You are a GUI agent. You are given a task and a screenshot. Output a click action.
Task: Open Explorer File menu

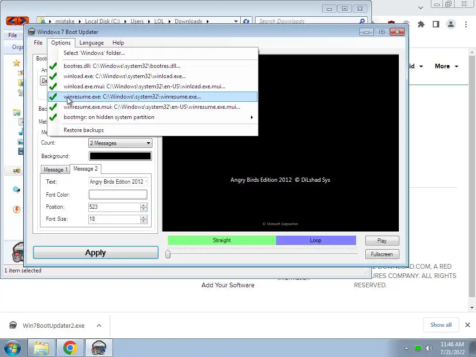(x=13, y=35)
